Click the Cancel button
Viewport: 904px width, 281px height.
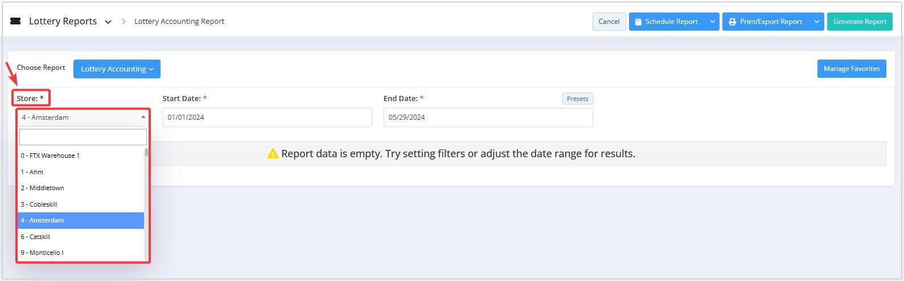coord(609,22)
